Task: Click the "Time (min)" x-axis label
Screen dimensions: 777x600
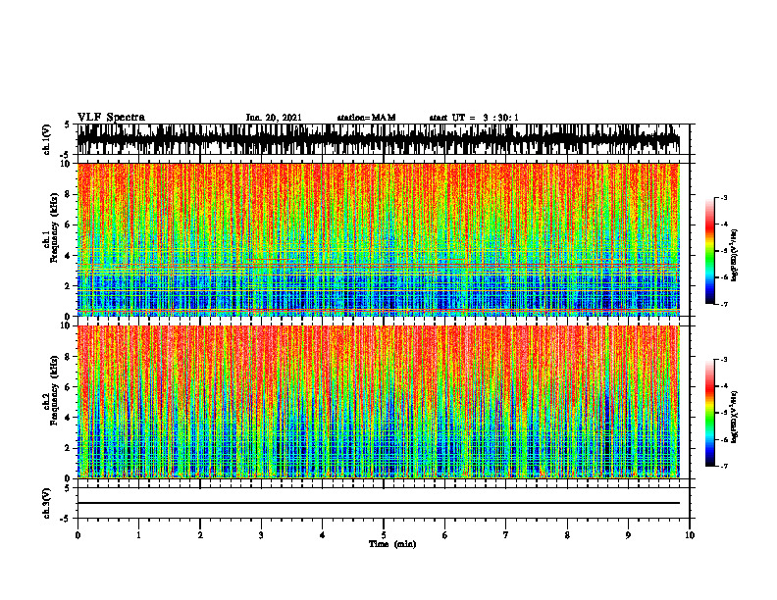Action: click(x=392, y=544)
